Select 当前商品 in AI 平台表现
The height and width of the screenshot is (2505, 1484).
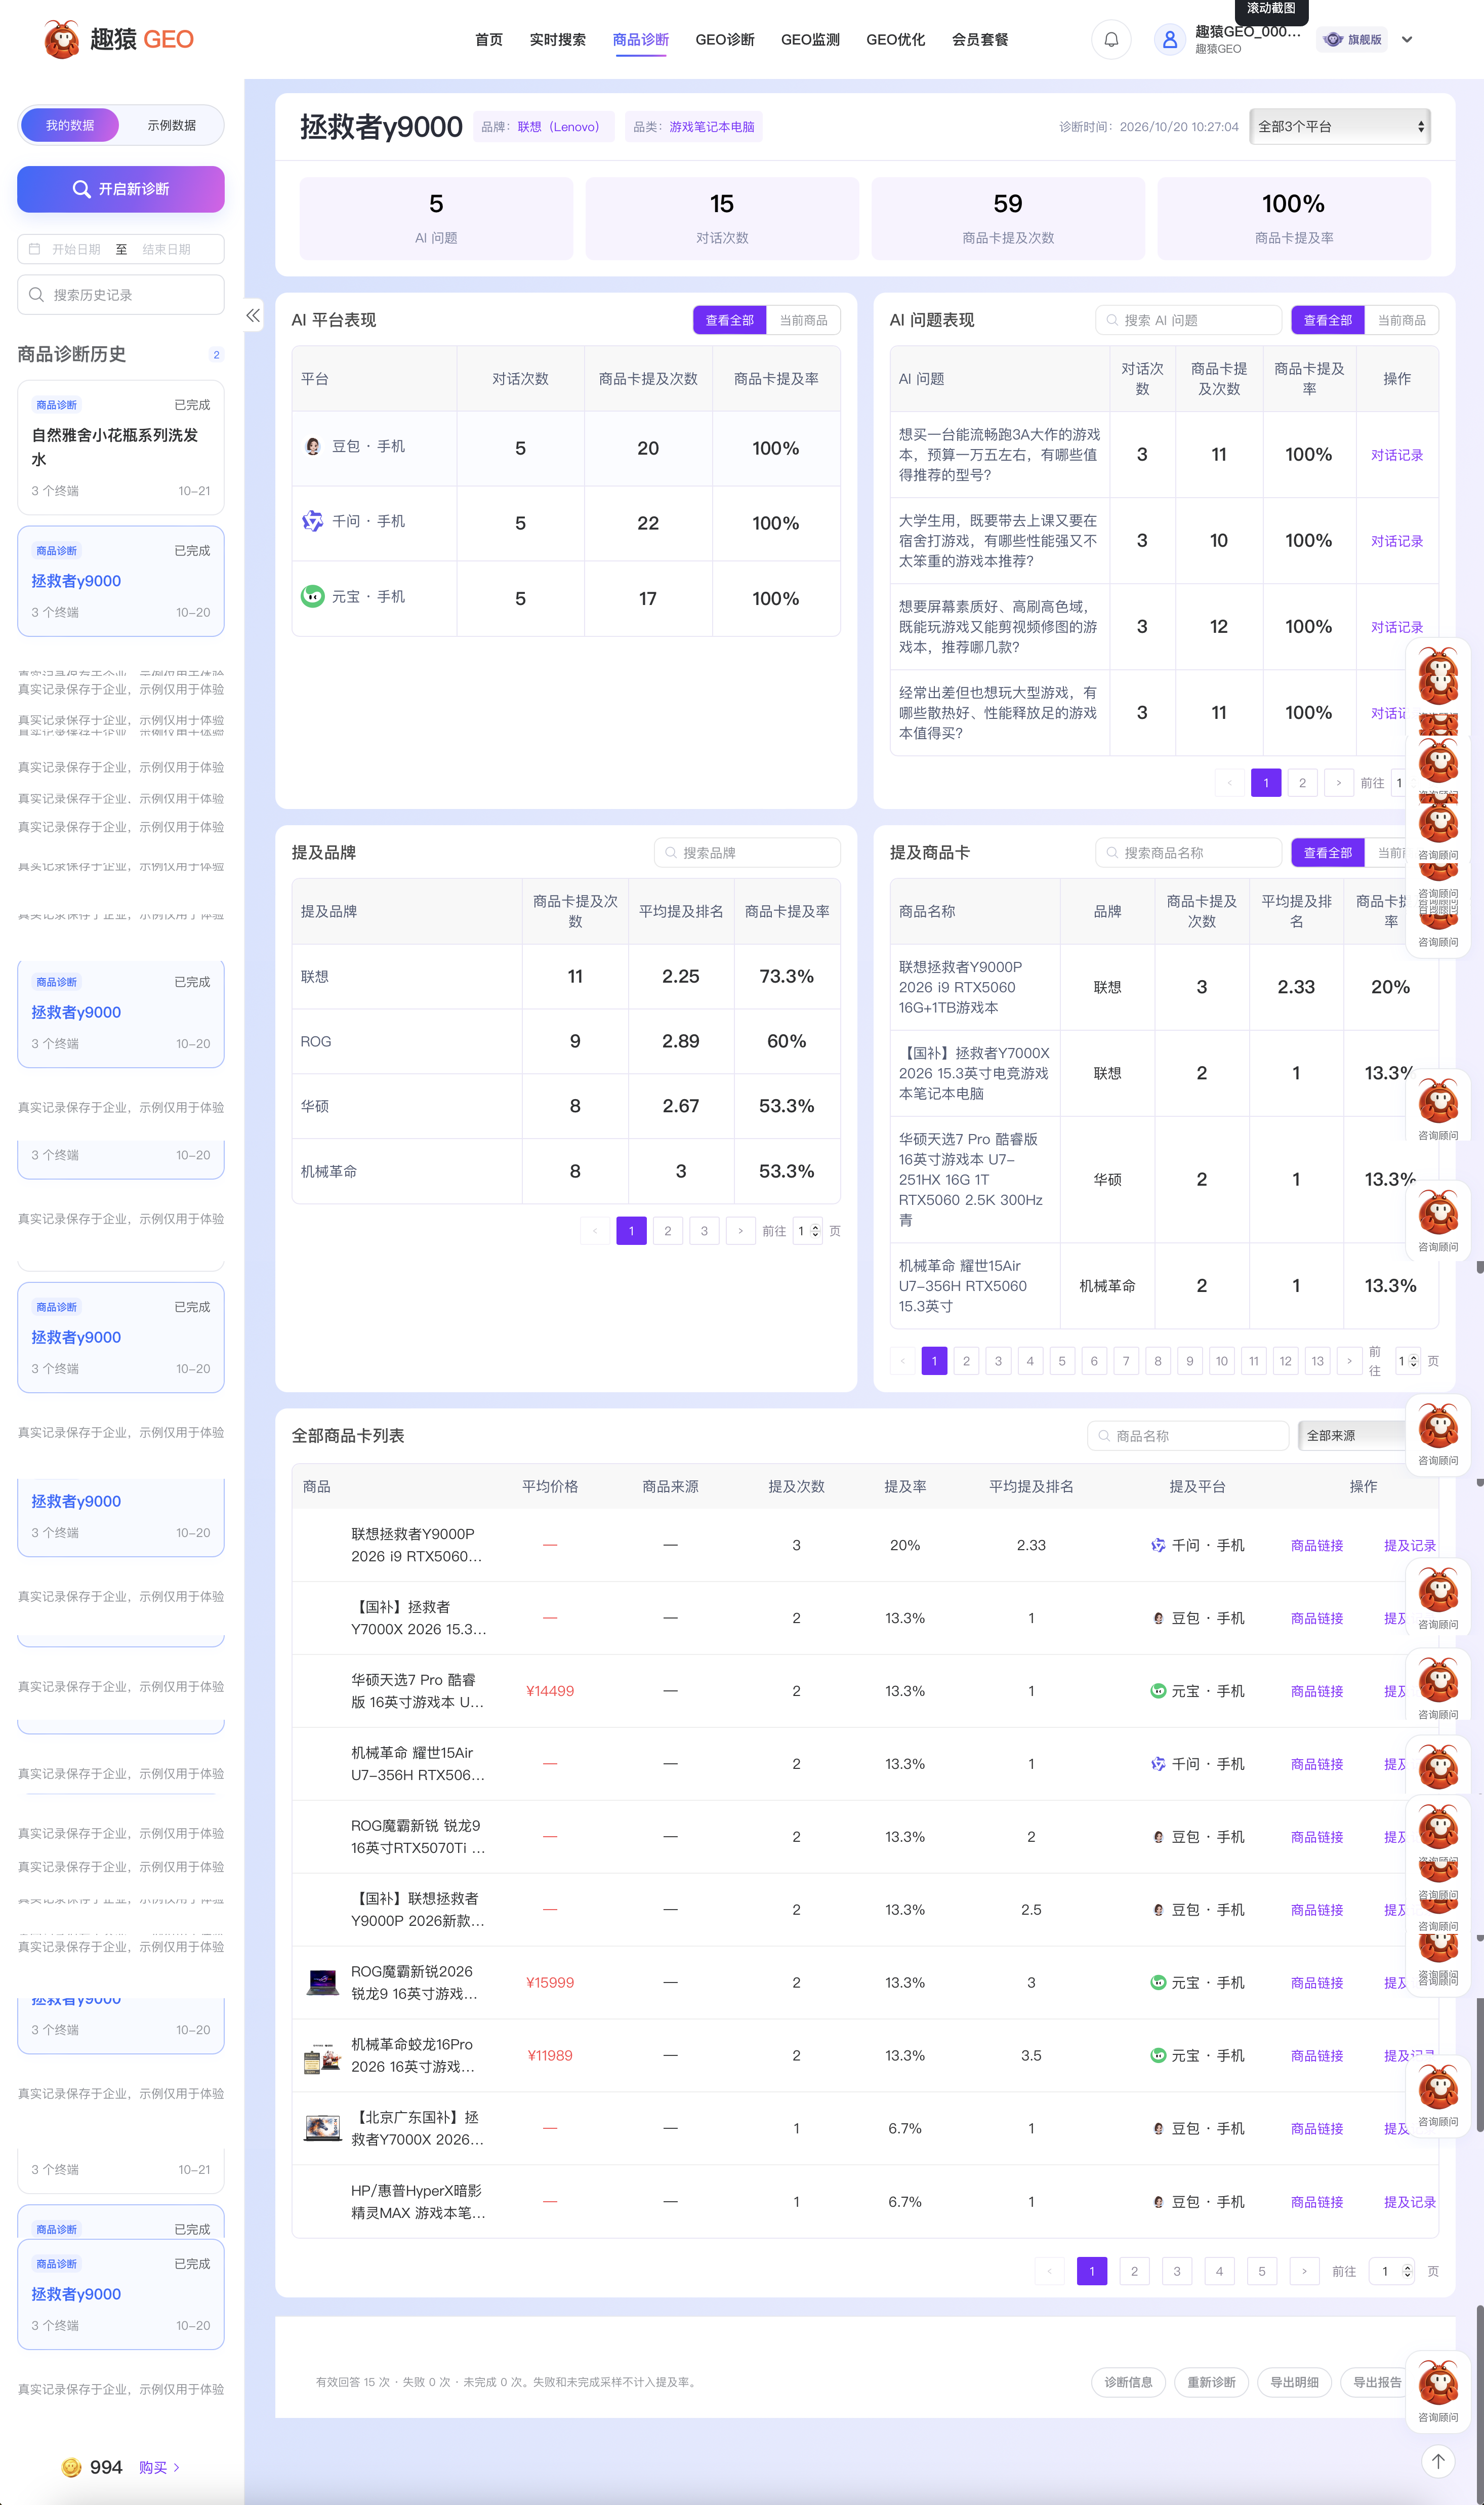803,320
